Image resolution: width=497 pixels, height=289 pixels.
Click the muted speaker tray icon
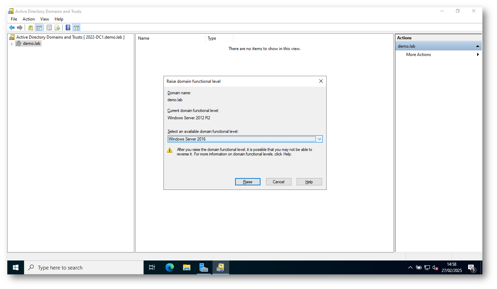[435, 267]
